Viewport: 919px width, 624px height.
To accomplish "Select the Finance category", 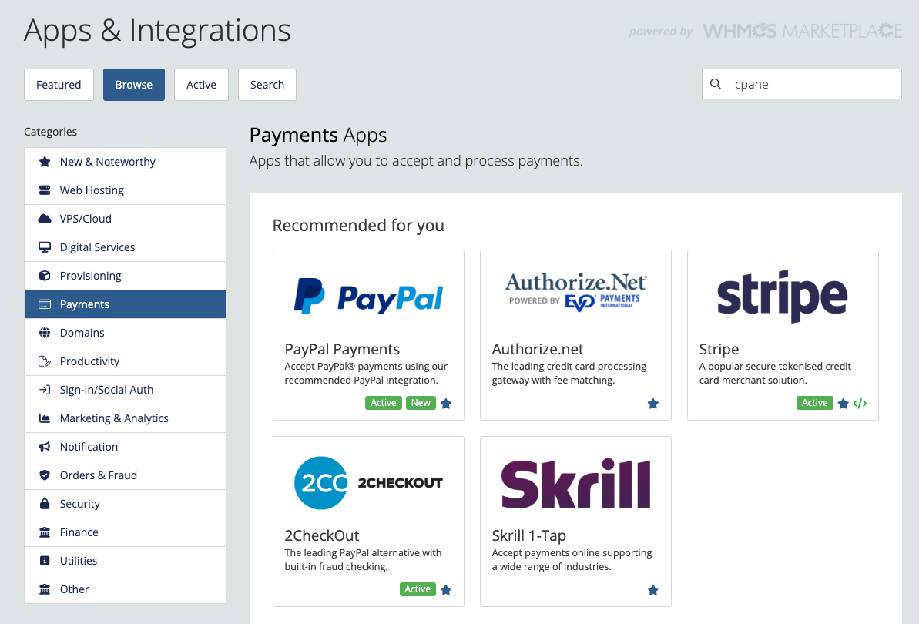I will pos(125,532).
